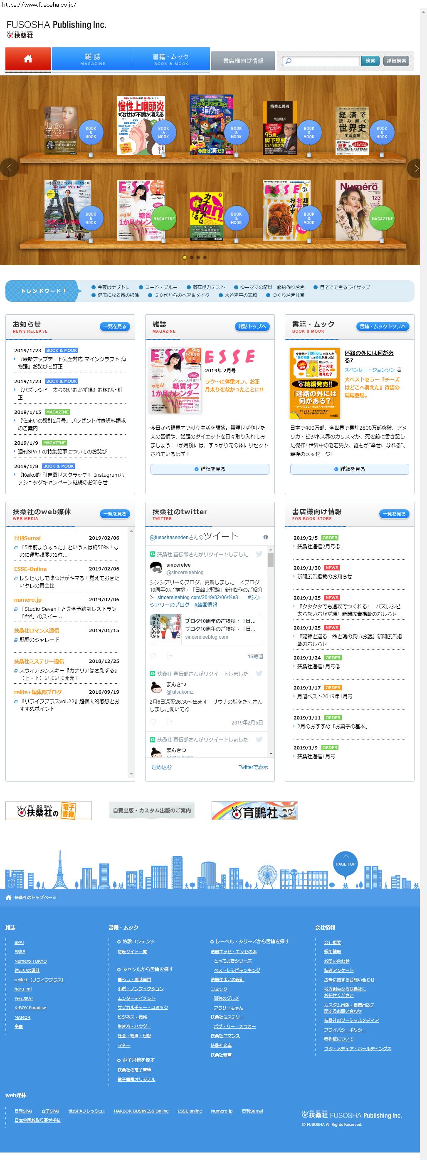
Task: Open footer SPA! magazine link
Action: click(x=19, y=942)
